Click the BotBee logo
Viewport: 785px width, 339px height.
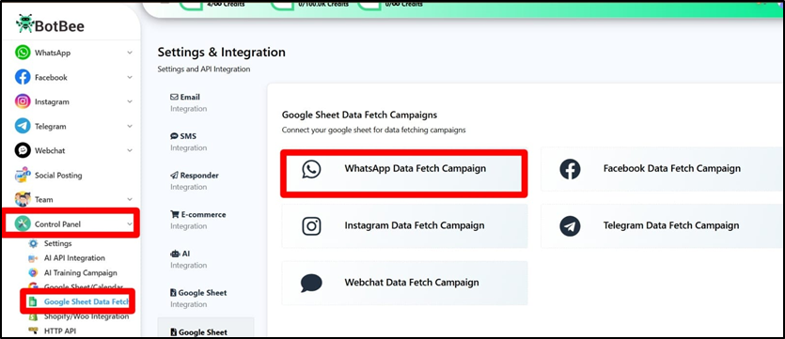pos(50,24)
